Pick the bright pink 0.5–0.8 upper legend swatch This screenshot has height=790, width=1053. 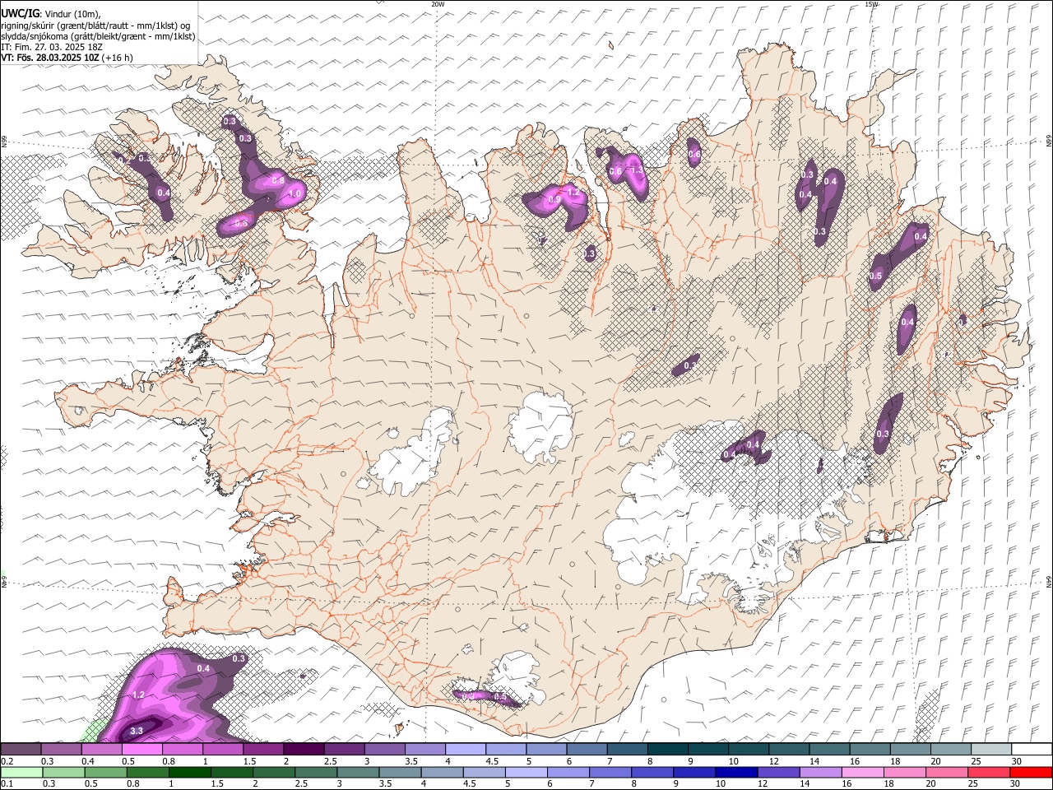point(141,749)
